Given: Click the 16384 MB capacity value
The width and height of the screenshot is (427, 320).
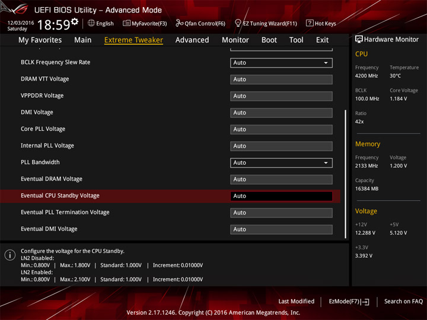Looking at the screenshot, I should click(x=367, y=189).
